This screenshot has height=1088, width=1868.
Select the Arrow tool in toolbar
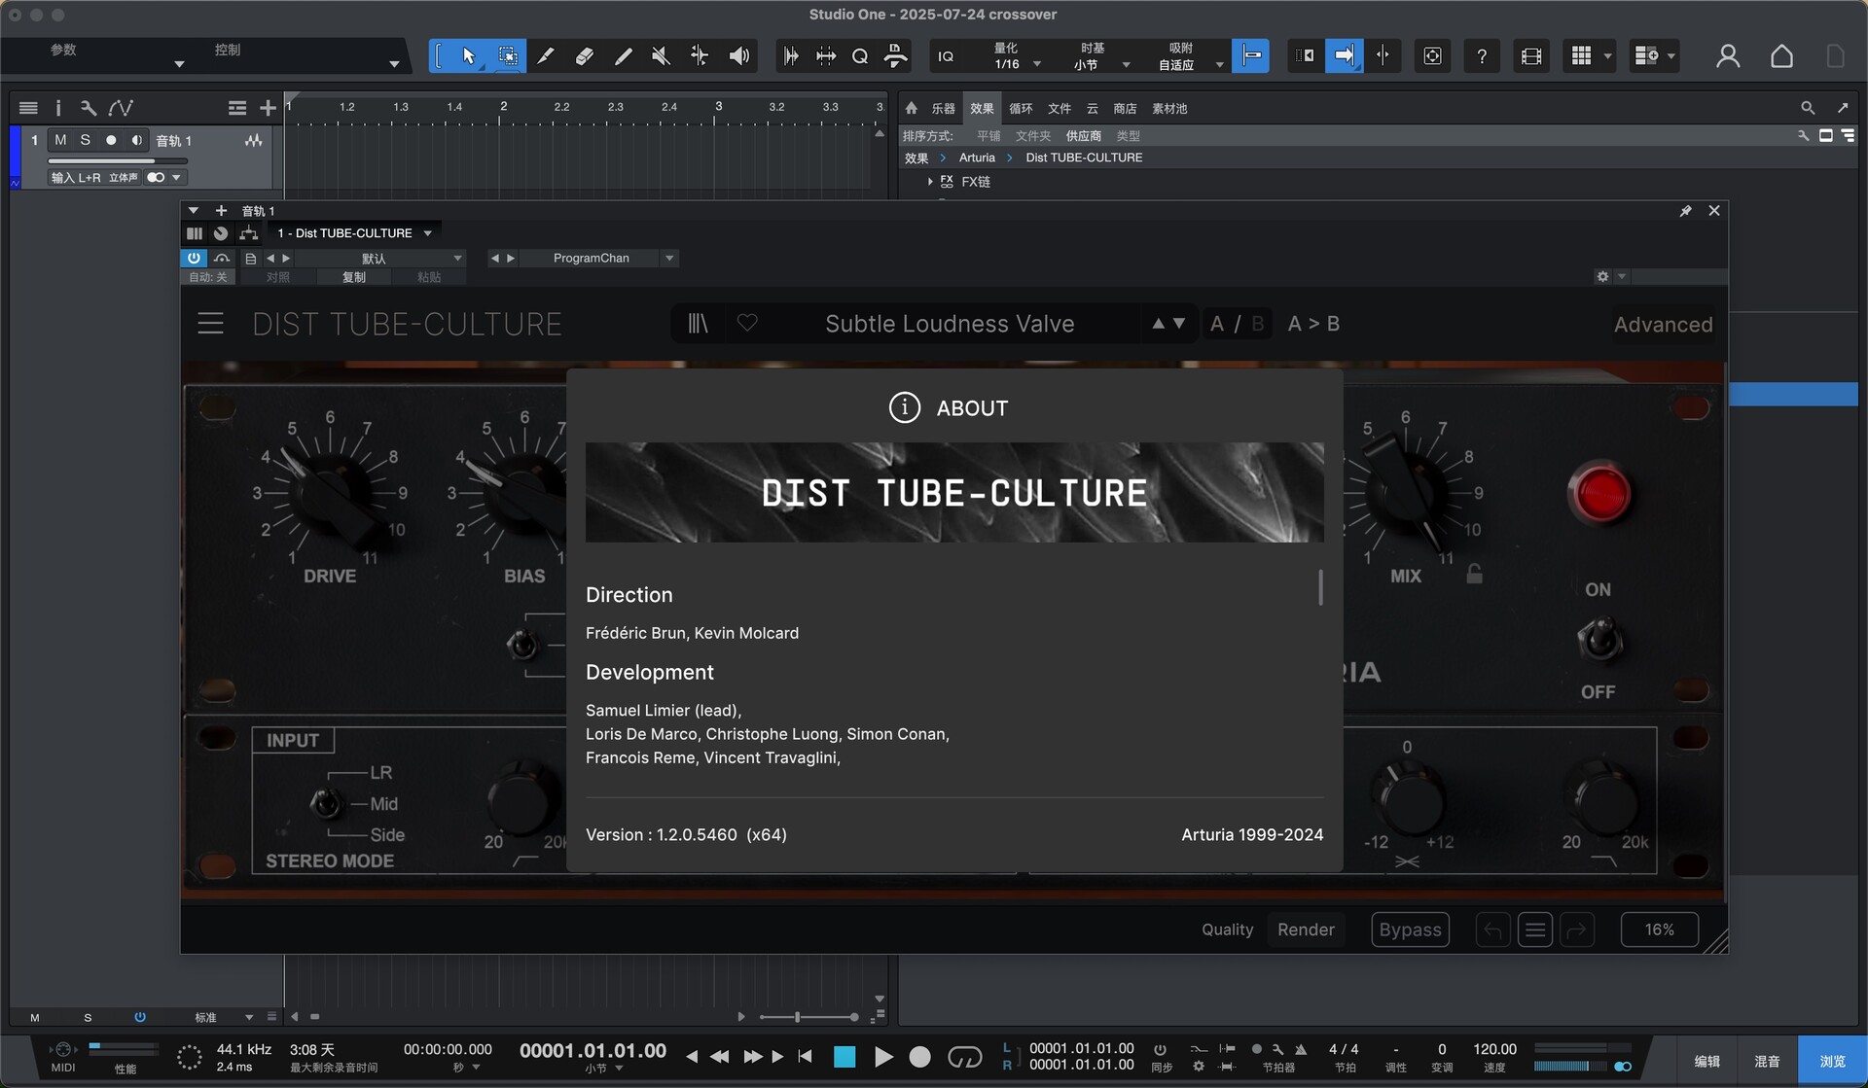[x=469, y=55]
